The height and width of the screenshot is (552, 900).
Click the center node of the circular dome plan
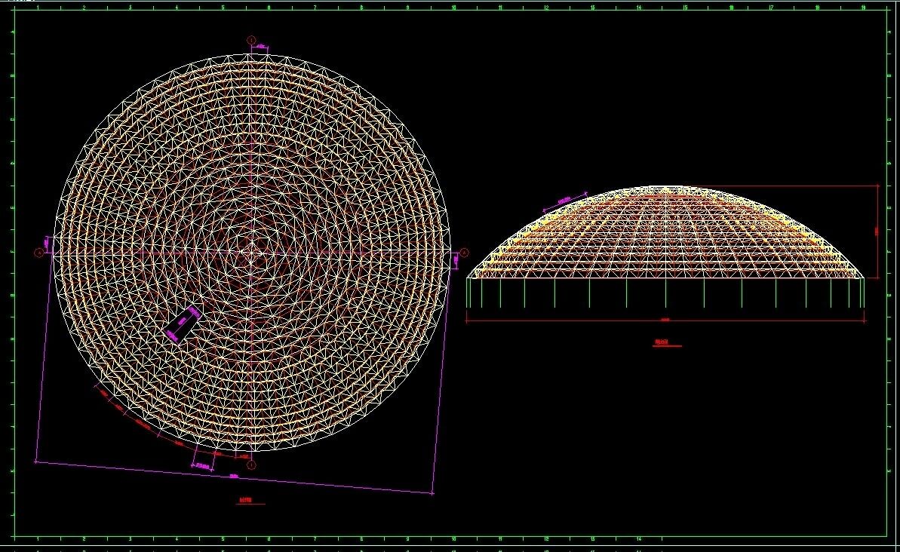pos(253,253)
